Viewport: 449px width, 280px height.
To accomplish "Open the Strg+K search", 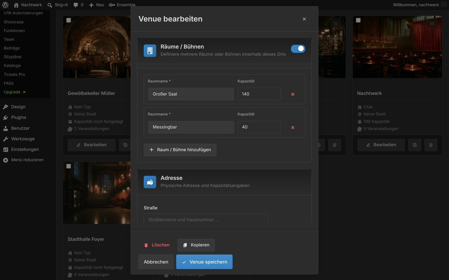I will coord(58,5).
